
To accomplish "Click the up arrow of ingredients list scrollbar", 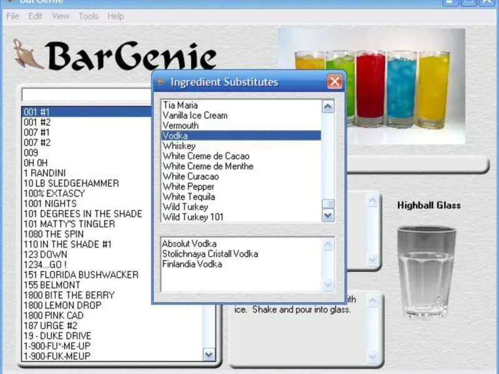I will 328,107.
